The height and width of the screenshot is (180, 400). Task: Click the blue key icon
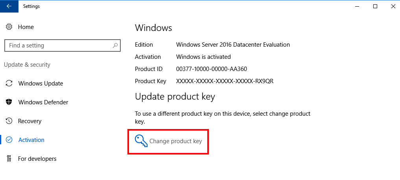(x=141, y=141)
